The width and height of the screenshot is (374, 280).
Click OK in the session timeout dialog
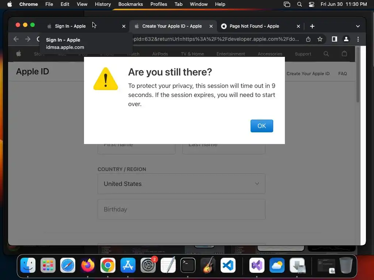(x=262, y=126)
